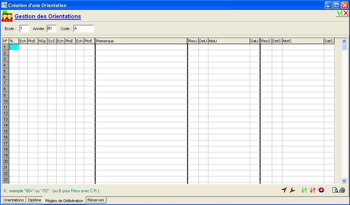Select row header 2
The image size is (350, 205).
[x=6, y=53]
